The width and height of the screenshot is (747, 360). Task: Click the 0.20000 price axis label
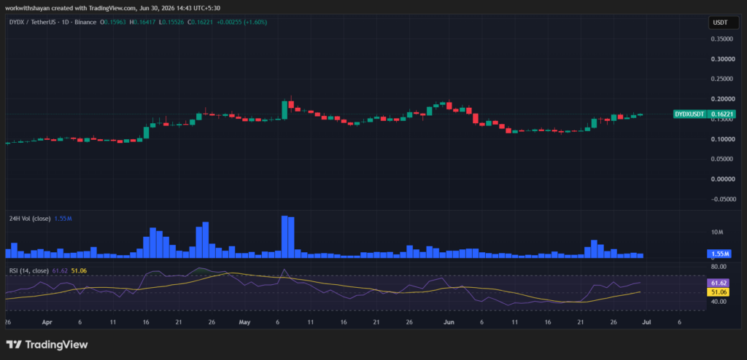(723, 99)
